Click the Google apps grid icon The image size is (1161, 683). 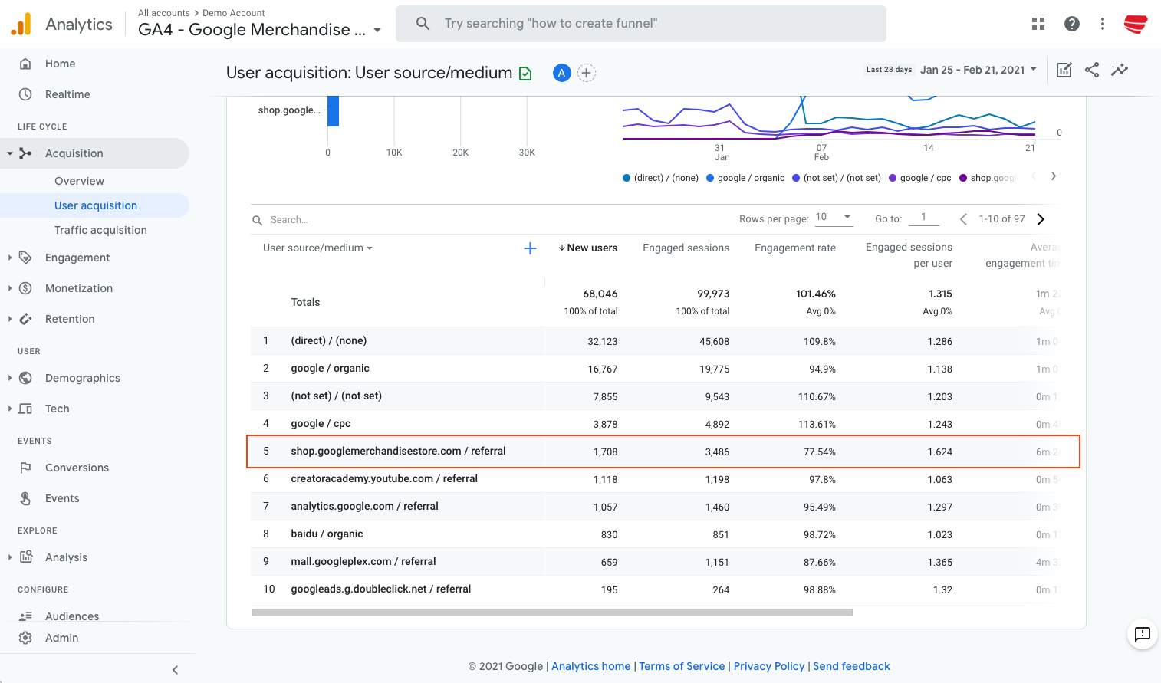(1038, 24)
